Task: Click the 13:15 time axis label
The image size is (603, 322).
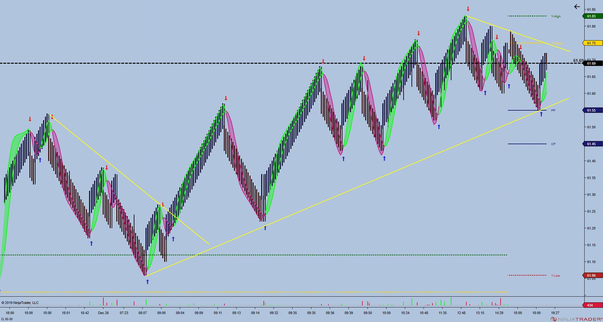Action: pos(480,313)
